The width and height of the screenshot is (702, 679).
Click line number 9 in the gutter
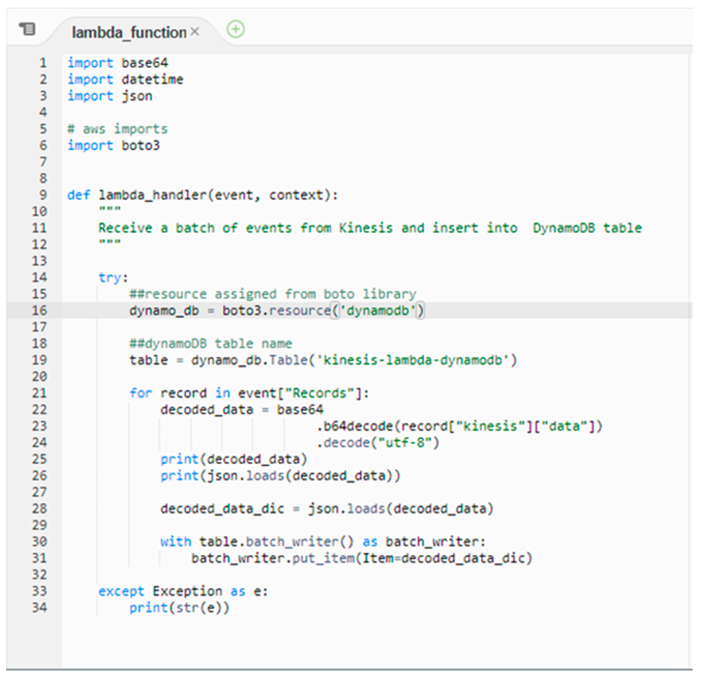43,195
